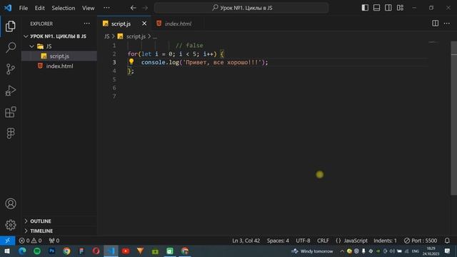457x257 pixels.
Task: Open the Accounts menu
Action: point(11,203)
